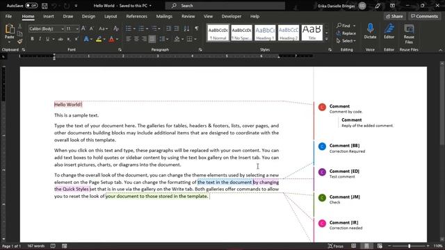Collapse the ribbon with the chevron
The width and height of the screenshot is (445, 250).
point(440,50)
